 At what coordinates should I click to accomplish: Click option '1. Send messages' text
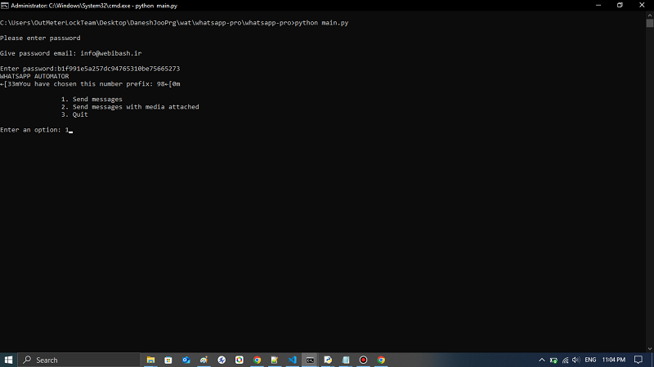point(92,99)
